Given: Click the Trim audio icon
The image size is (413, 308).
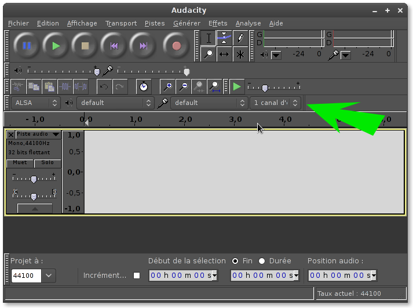Looking at the screenshot, I should coord(65,86).
